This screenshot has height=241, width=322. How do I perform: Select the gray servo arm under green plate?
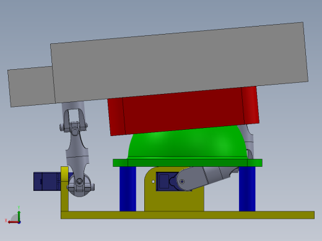pyautogui.click(x=206, y=178)
